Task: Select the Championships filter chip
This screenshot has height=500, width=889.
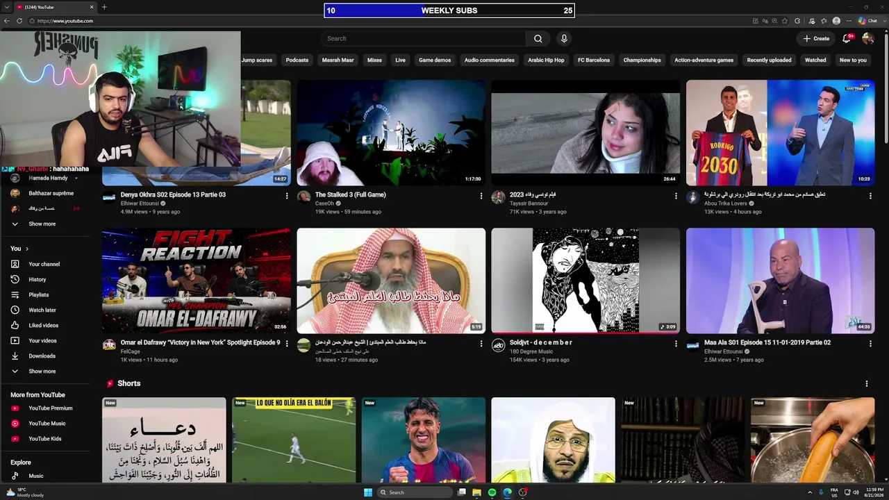Action: (x=642, y=60)
